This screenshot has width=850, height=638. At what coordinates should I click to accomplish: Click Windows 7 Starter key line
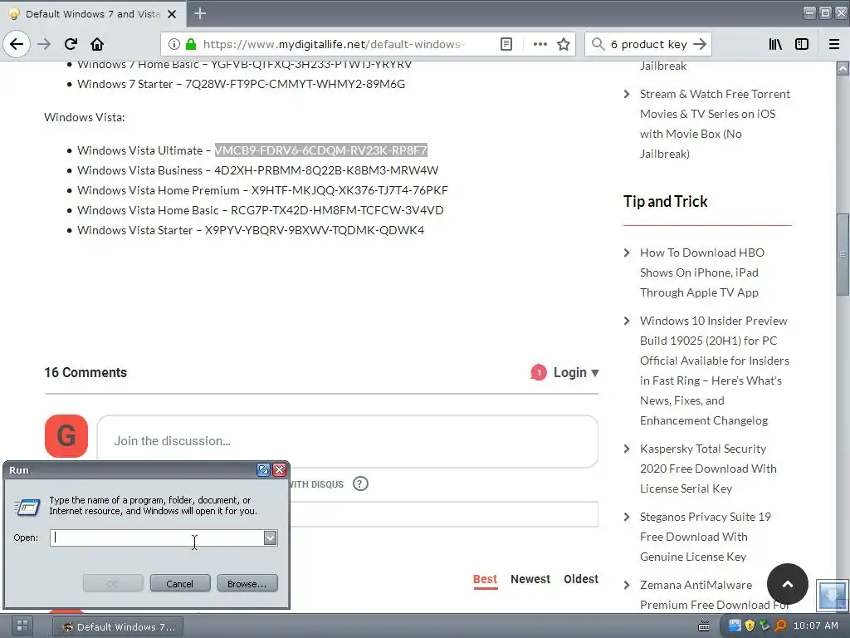tap(241, 84)
